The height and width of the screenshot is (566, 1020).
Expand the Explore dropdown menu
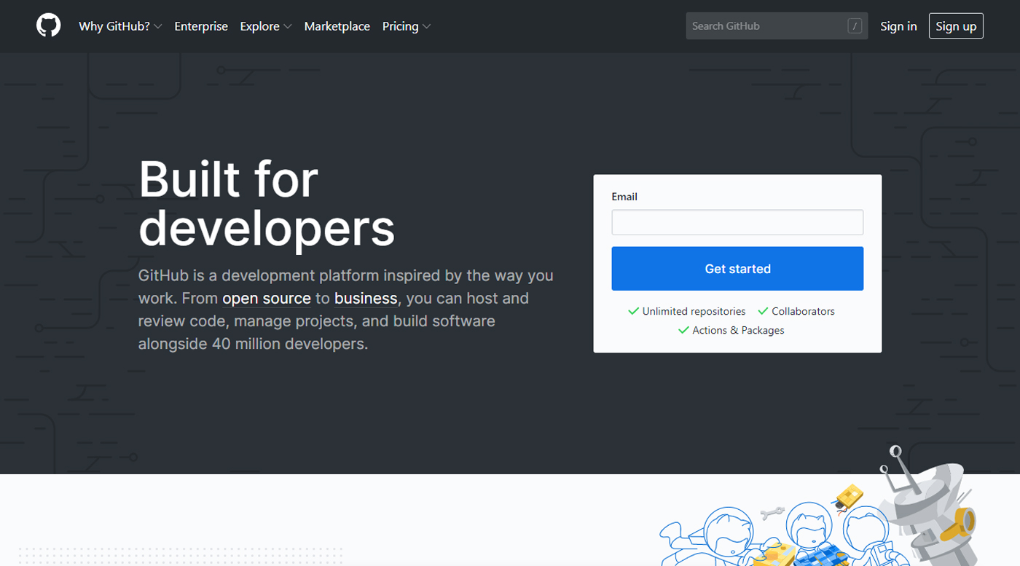tap(266, 26)
